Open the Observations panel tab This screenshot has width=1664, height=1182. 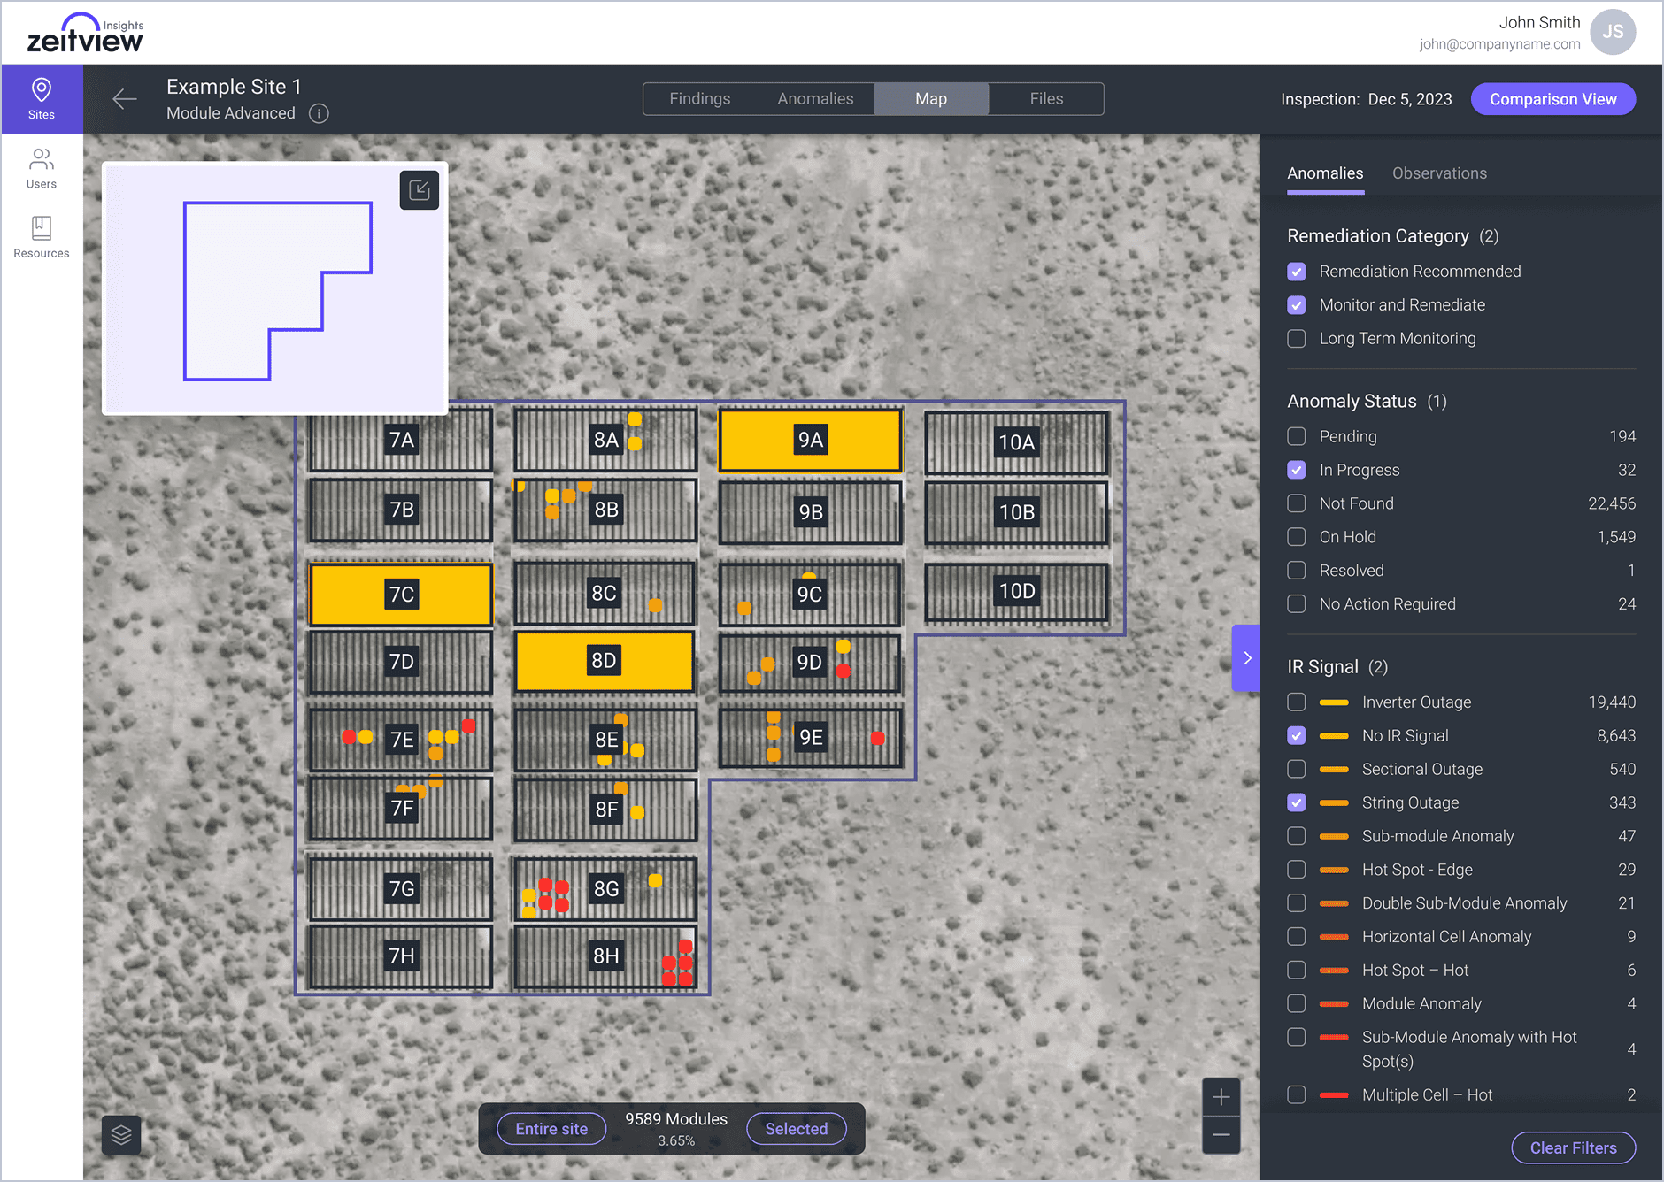click(x=1439, y=173)
